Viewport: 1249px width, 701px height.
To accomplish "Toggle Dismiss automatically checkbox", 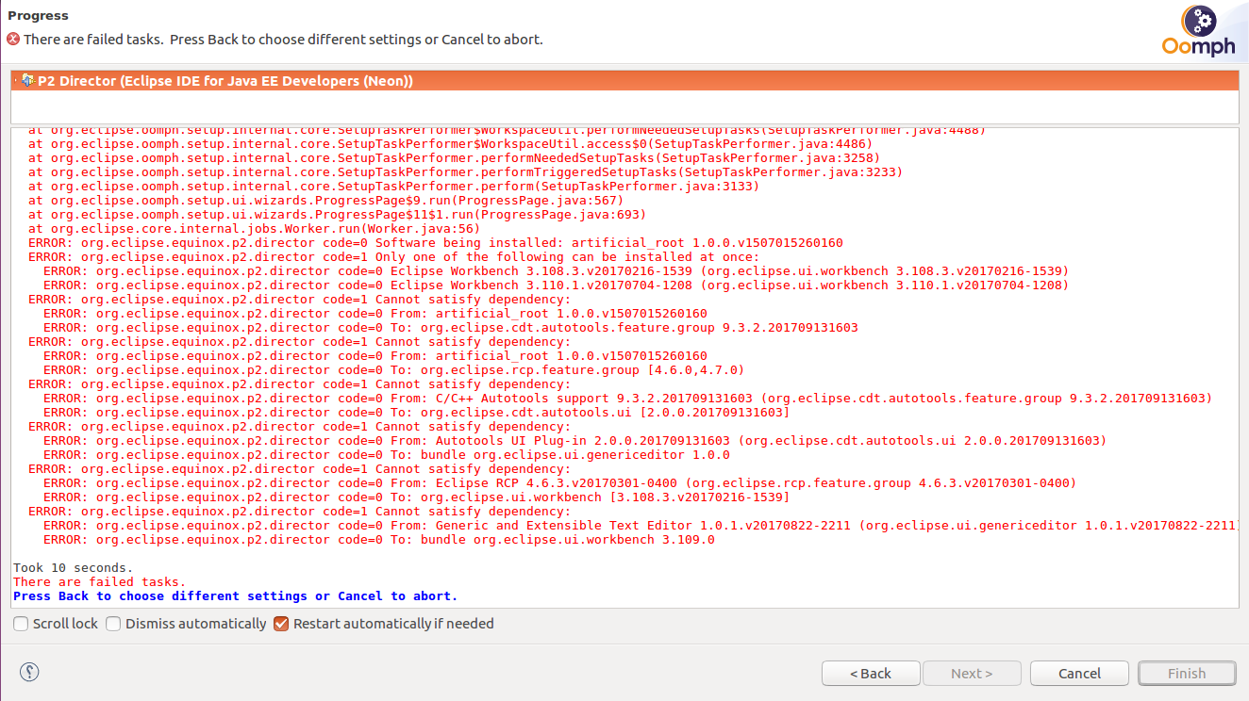I will coord(113,624).
